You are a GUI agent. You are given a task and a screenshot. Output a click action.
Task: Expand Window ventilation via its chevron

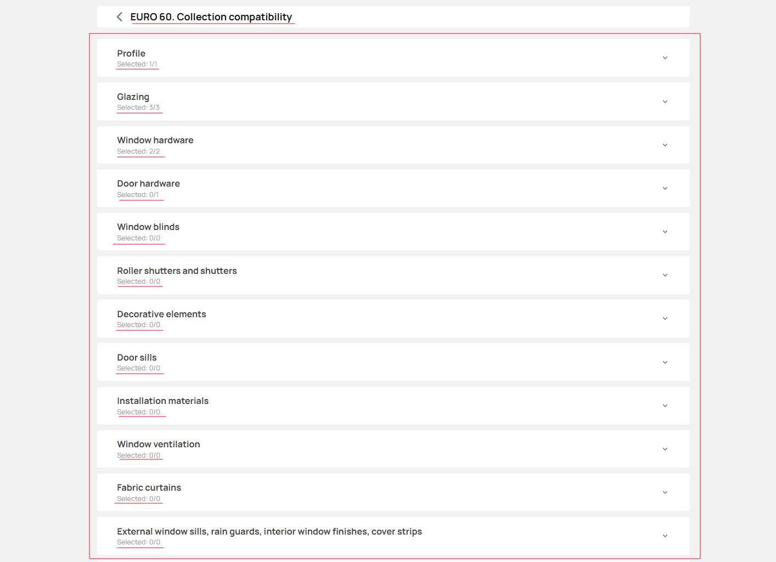tap(665, 449)
